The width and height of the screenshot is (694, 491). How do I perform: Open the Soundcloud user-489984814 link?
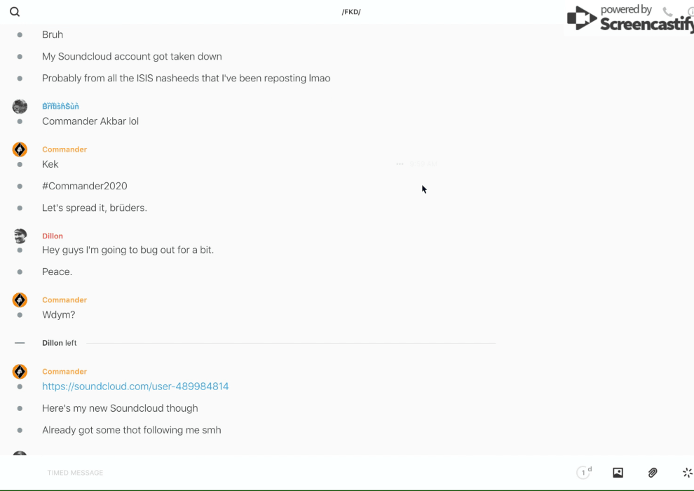coord(135,386)
